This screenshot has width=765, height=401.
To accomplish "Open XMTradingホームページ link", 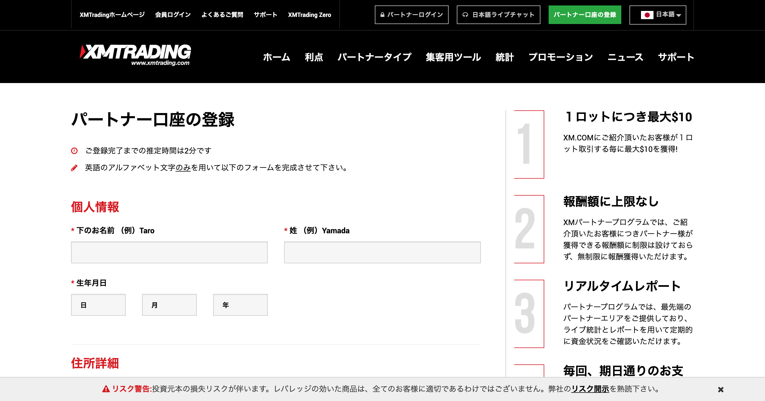I will tap(112, 14).
